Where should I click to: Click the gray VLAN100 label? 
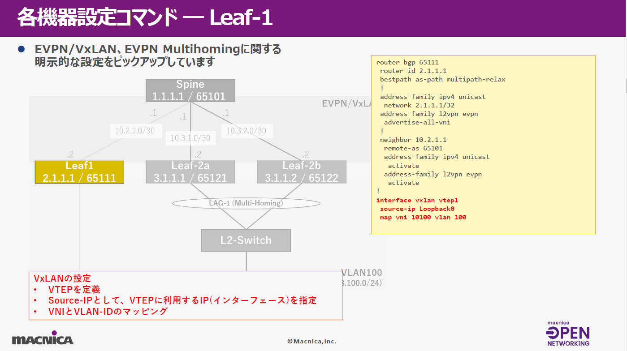362,273
